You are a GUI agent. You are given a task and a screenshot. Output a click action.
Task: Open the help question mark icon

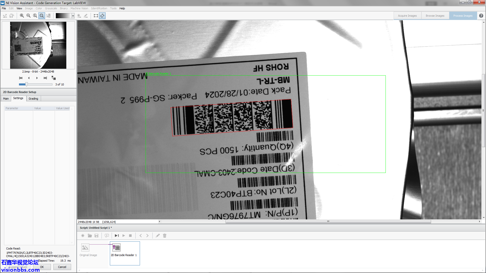click(481, 16)
